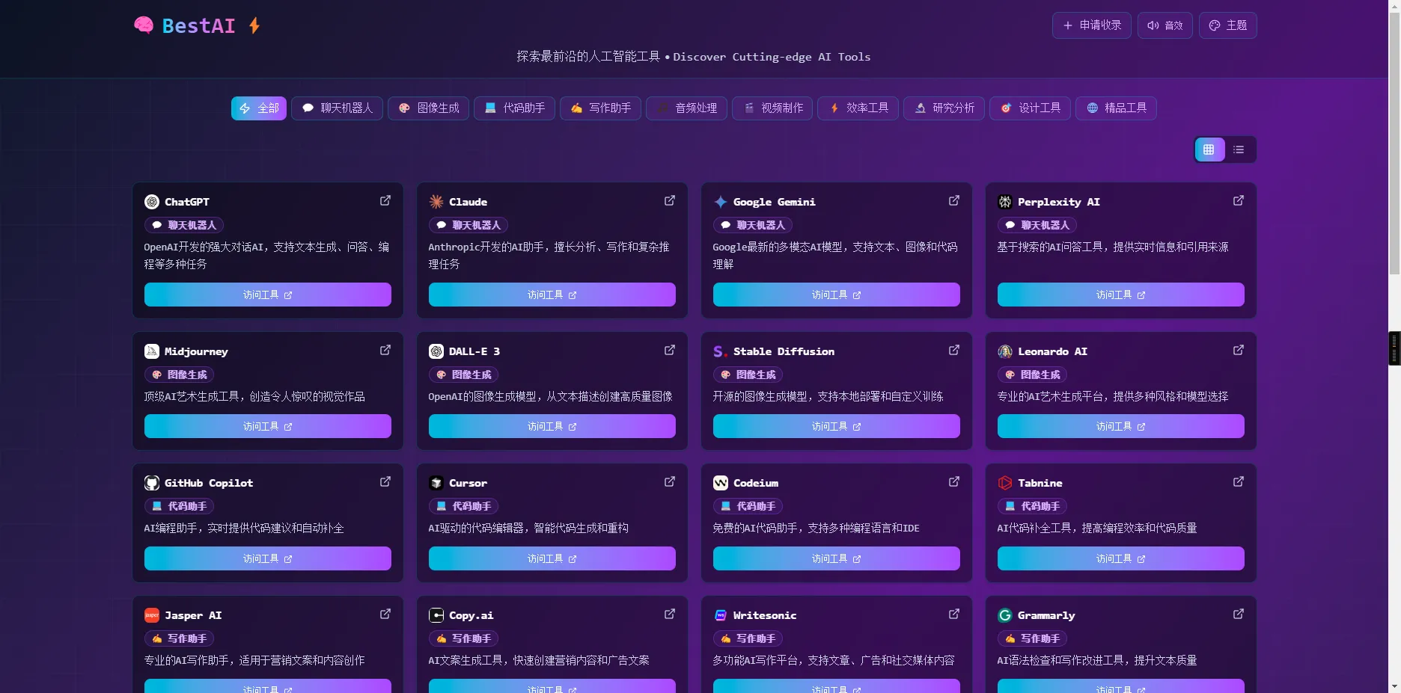
Task: Filter by 聊天机器人 category
Action: (x=337, y=108)
